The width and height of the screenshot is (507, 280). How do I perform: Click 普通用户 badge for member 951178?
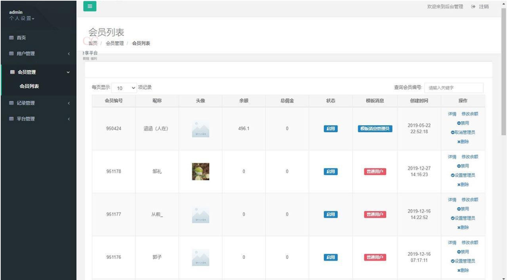pos(375,172)
